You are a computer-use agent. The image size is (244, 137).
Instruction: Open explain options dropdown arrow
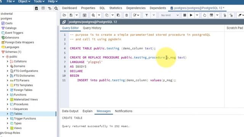(x=217, y=15)
